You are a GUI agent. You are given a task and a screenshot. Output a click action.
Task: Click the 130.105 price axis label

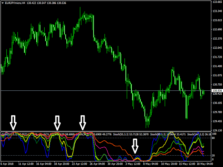click(x=217, y=103)
